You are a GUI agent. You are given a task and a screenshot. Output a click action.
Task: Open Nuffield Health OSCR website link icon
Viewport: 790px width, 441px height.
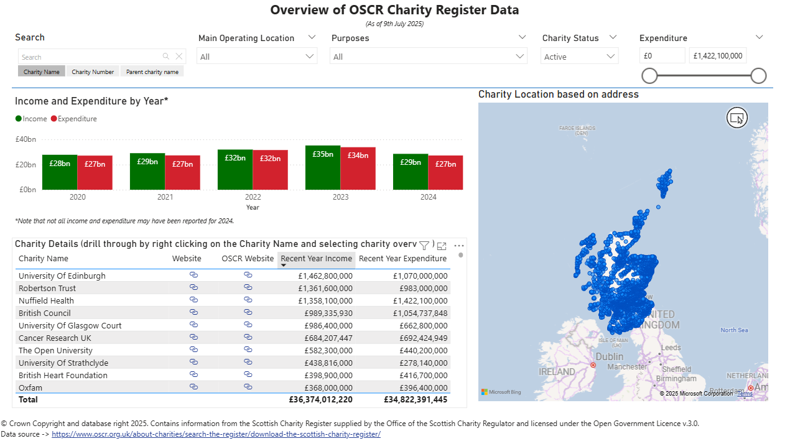click(x=248, y=299)
